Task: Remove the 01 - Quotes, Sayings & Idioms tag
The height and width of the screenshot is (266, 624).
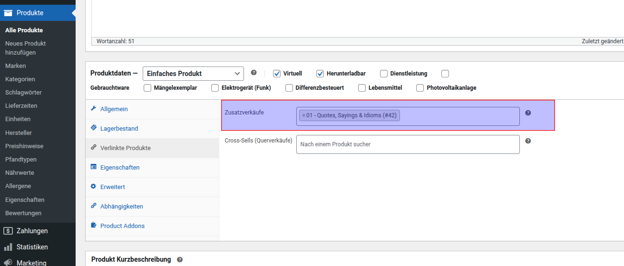Action: tap(303, 115)
